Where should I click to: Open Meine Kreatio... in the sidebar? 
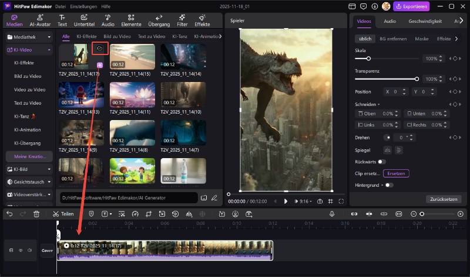click(29, 156)
